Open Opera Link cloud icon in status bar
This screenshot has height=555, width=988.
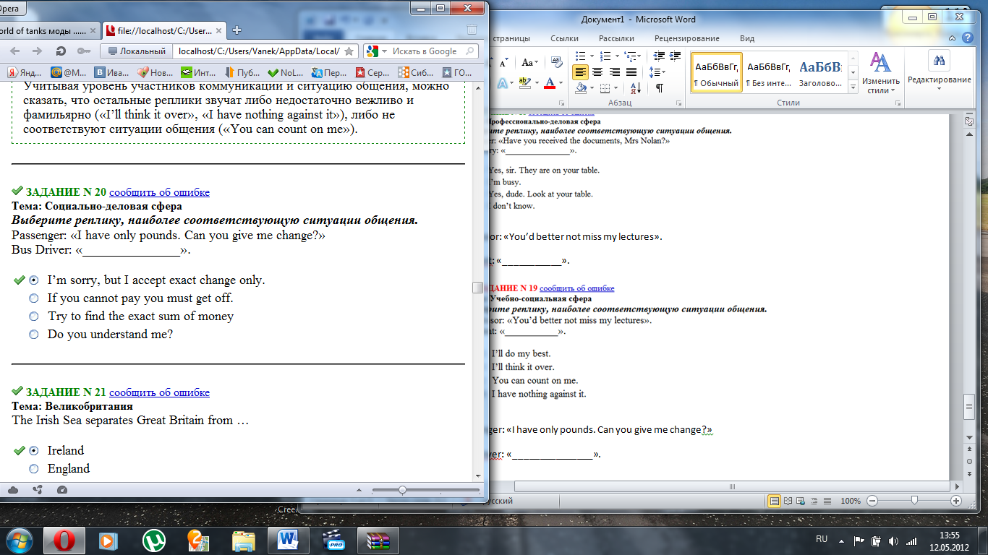[x=13, y=490]
